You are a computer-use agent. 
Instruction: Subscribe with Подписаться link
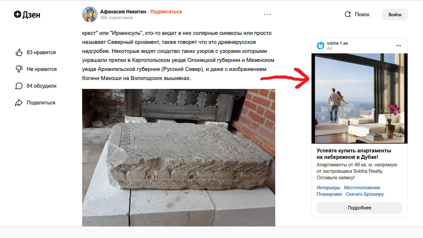click(x=166, y=12)
